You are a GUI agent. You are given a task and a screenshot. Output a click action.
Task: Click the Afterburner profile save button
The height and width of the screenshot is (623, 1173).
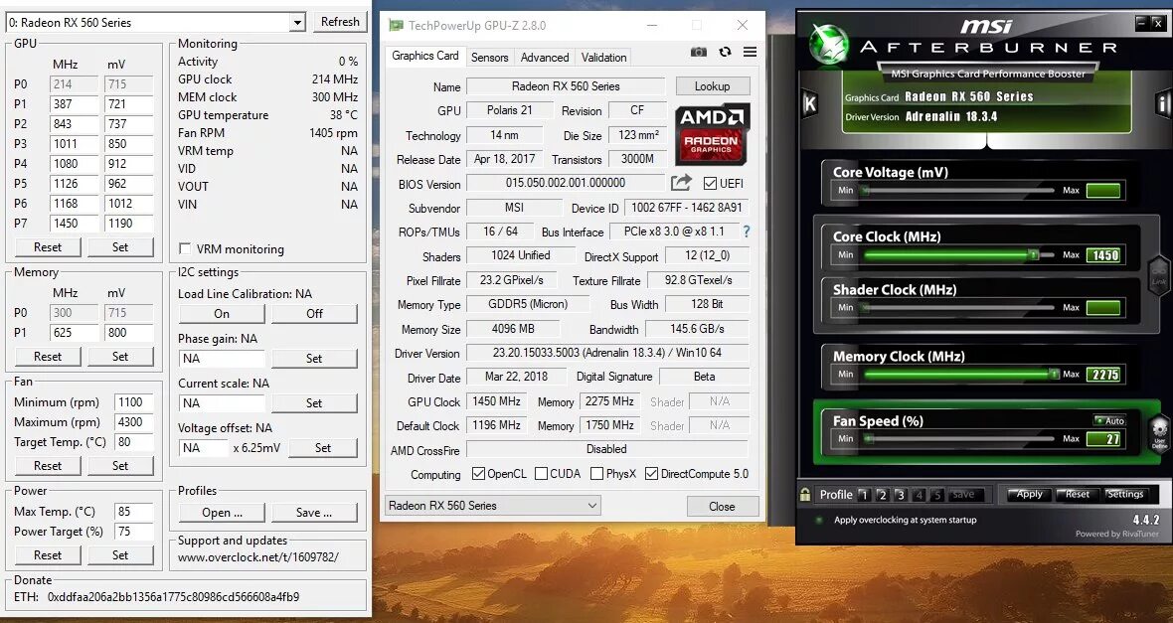963,495
